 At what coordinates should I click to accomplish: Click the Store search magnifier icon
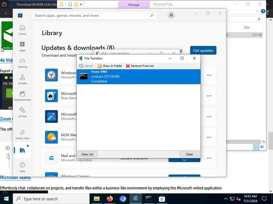[x=152, y=15]
